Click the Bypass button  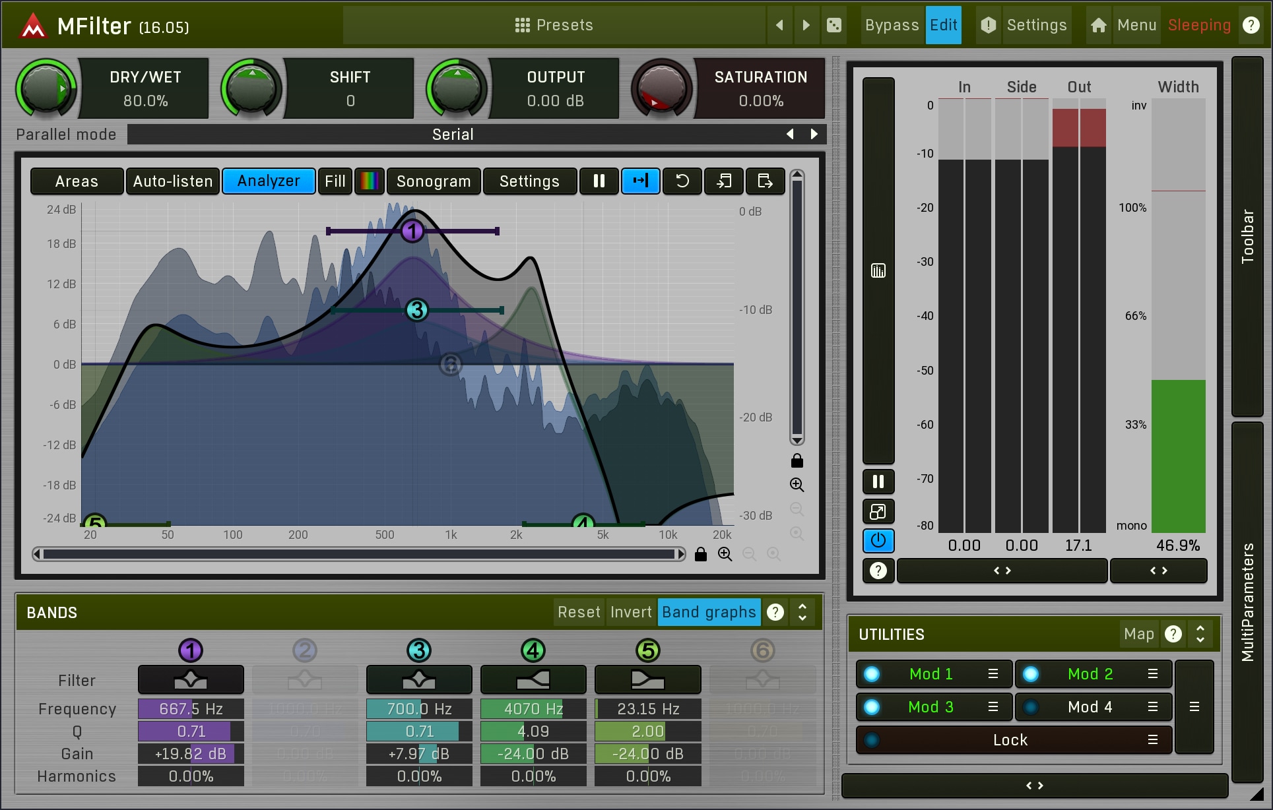[x=892, y=25]
